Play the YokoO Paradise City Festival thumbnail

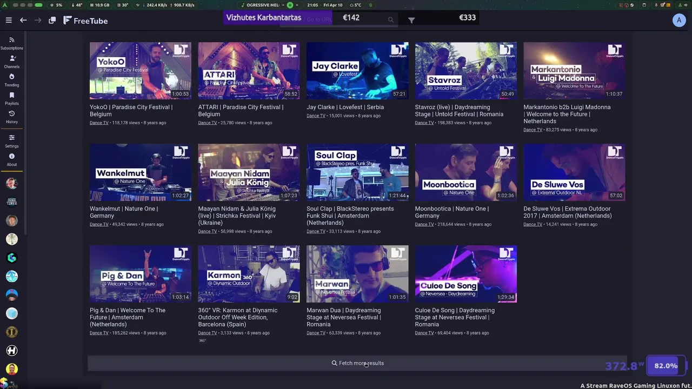[141, 71]
